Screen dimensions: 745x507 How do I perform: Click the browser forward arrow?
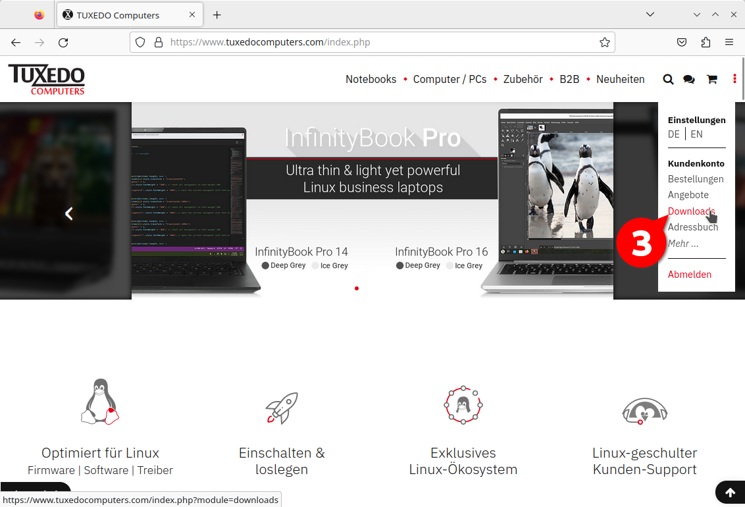click(x=39, y=42)
